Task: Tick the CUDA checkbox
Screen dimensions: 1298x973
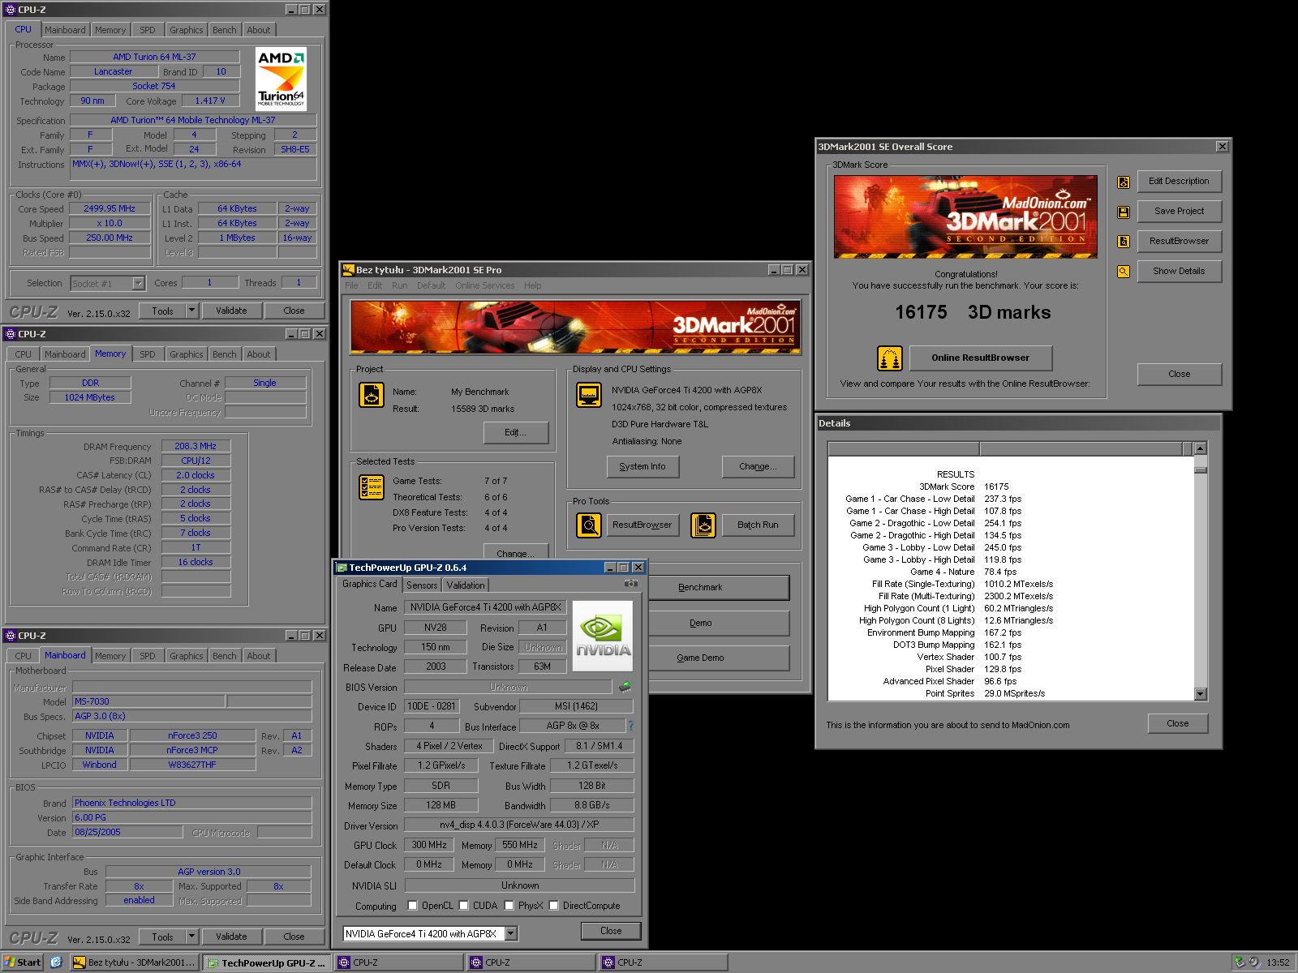Action: (x=464, y=906)
